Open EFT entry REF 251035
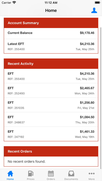102x181 pixels. [x=51, y=105]
